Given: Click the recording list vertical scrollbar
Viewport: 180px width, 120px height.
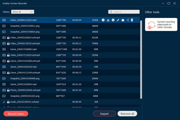Looking at the screenshot, I should click(141, 59).
